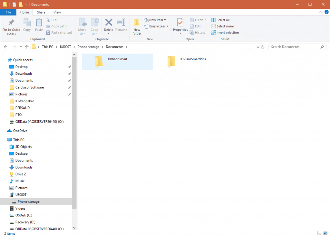
Task: Click the Refresh icon beside the address bar
Action: click(x=263, y=46)
